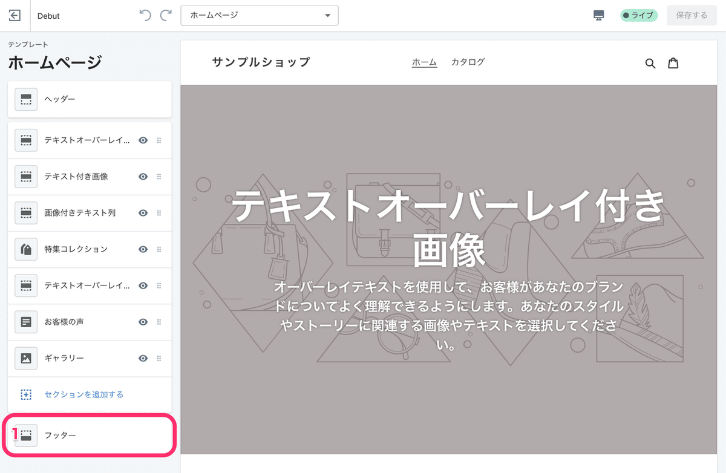Switch to desktop preview monitor icon
The image size is (726, 473).
click(x=599, y=16)
